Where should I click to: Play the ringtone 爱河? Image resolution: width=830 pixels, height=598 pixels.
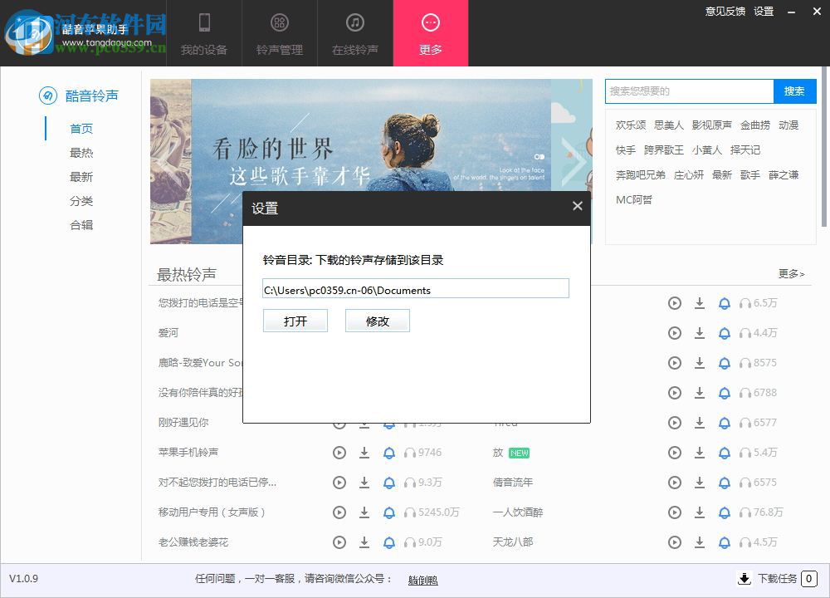[339, 333]
